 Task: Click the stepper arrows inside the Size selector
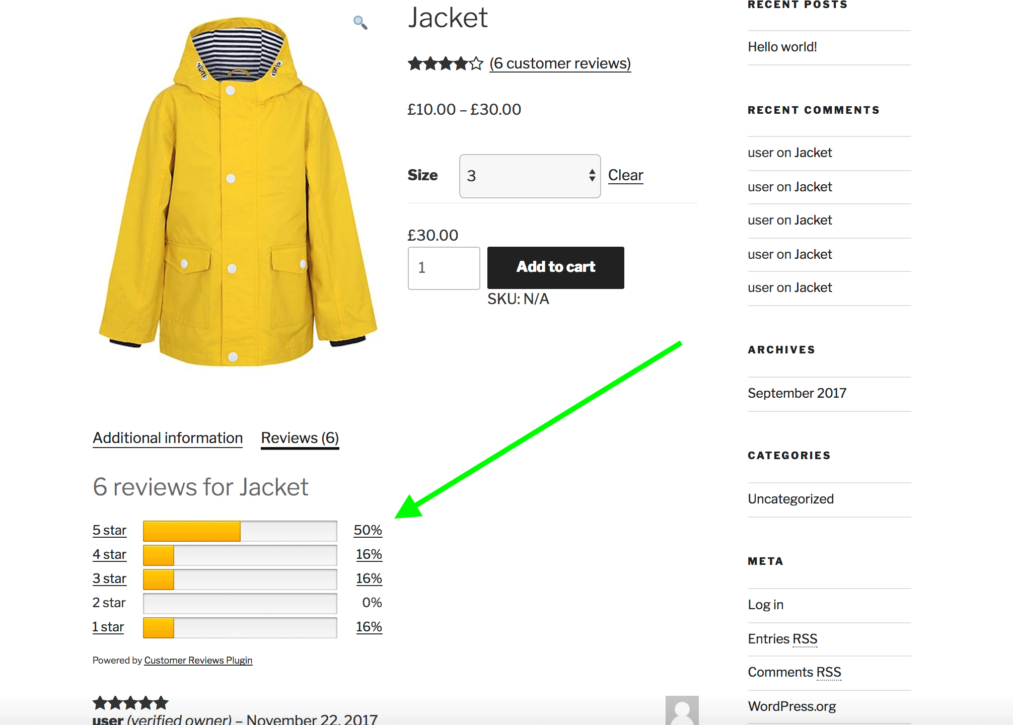pos(592,176)
